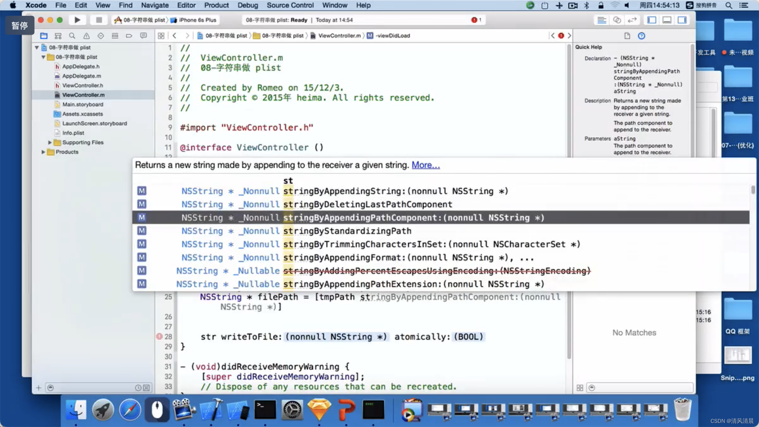This screenshot has width=759, height=427.
Task: Open the Product menu
Action: coord(216,5)
